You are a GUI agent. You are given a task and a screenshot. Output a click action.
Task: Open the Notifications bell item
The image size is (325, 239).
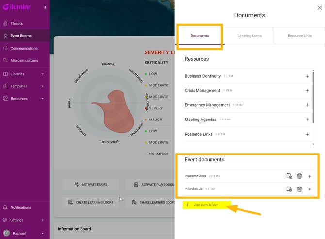pos(20,207)
